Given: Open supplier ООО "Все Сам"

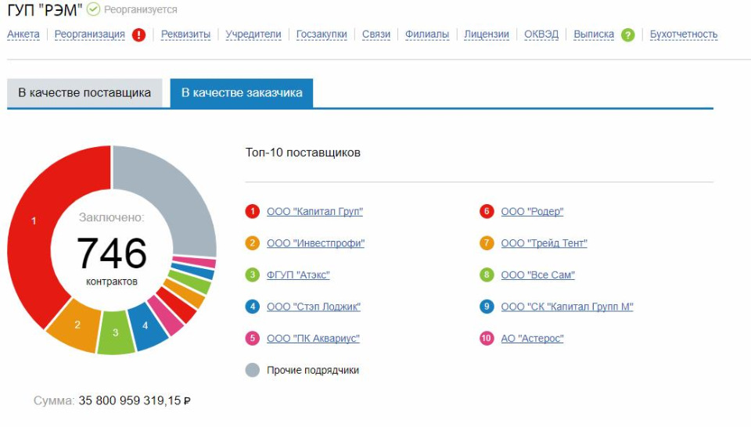Looking at the screenshot, I should (538, 274).
